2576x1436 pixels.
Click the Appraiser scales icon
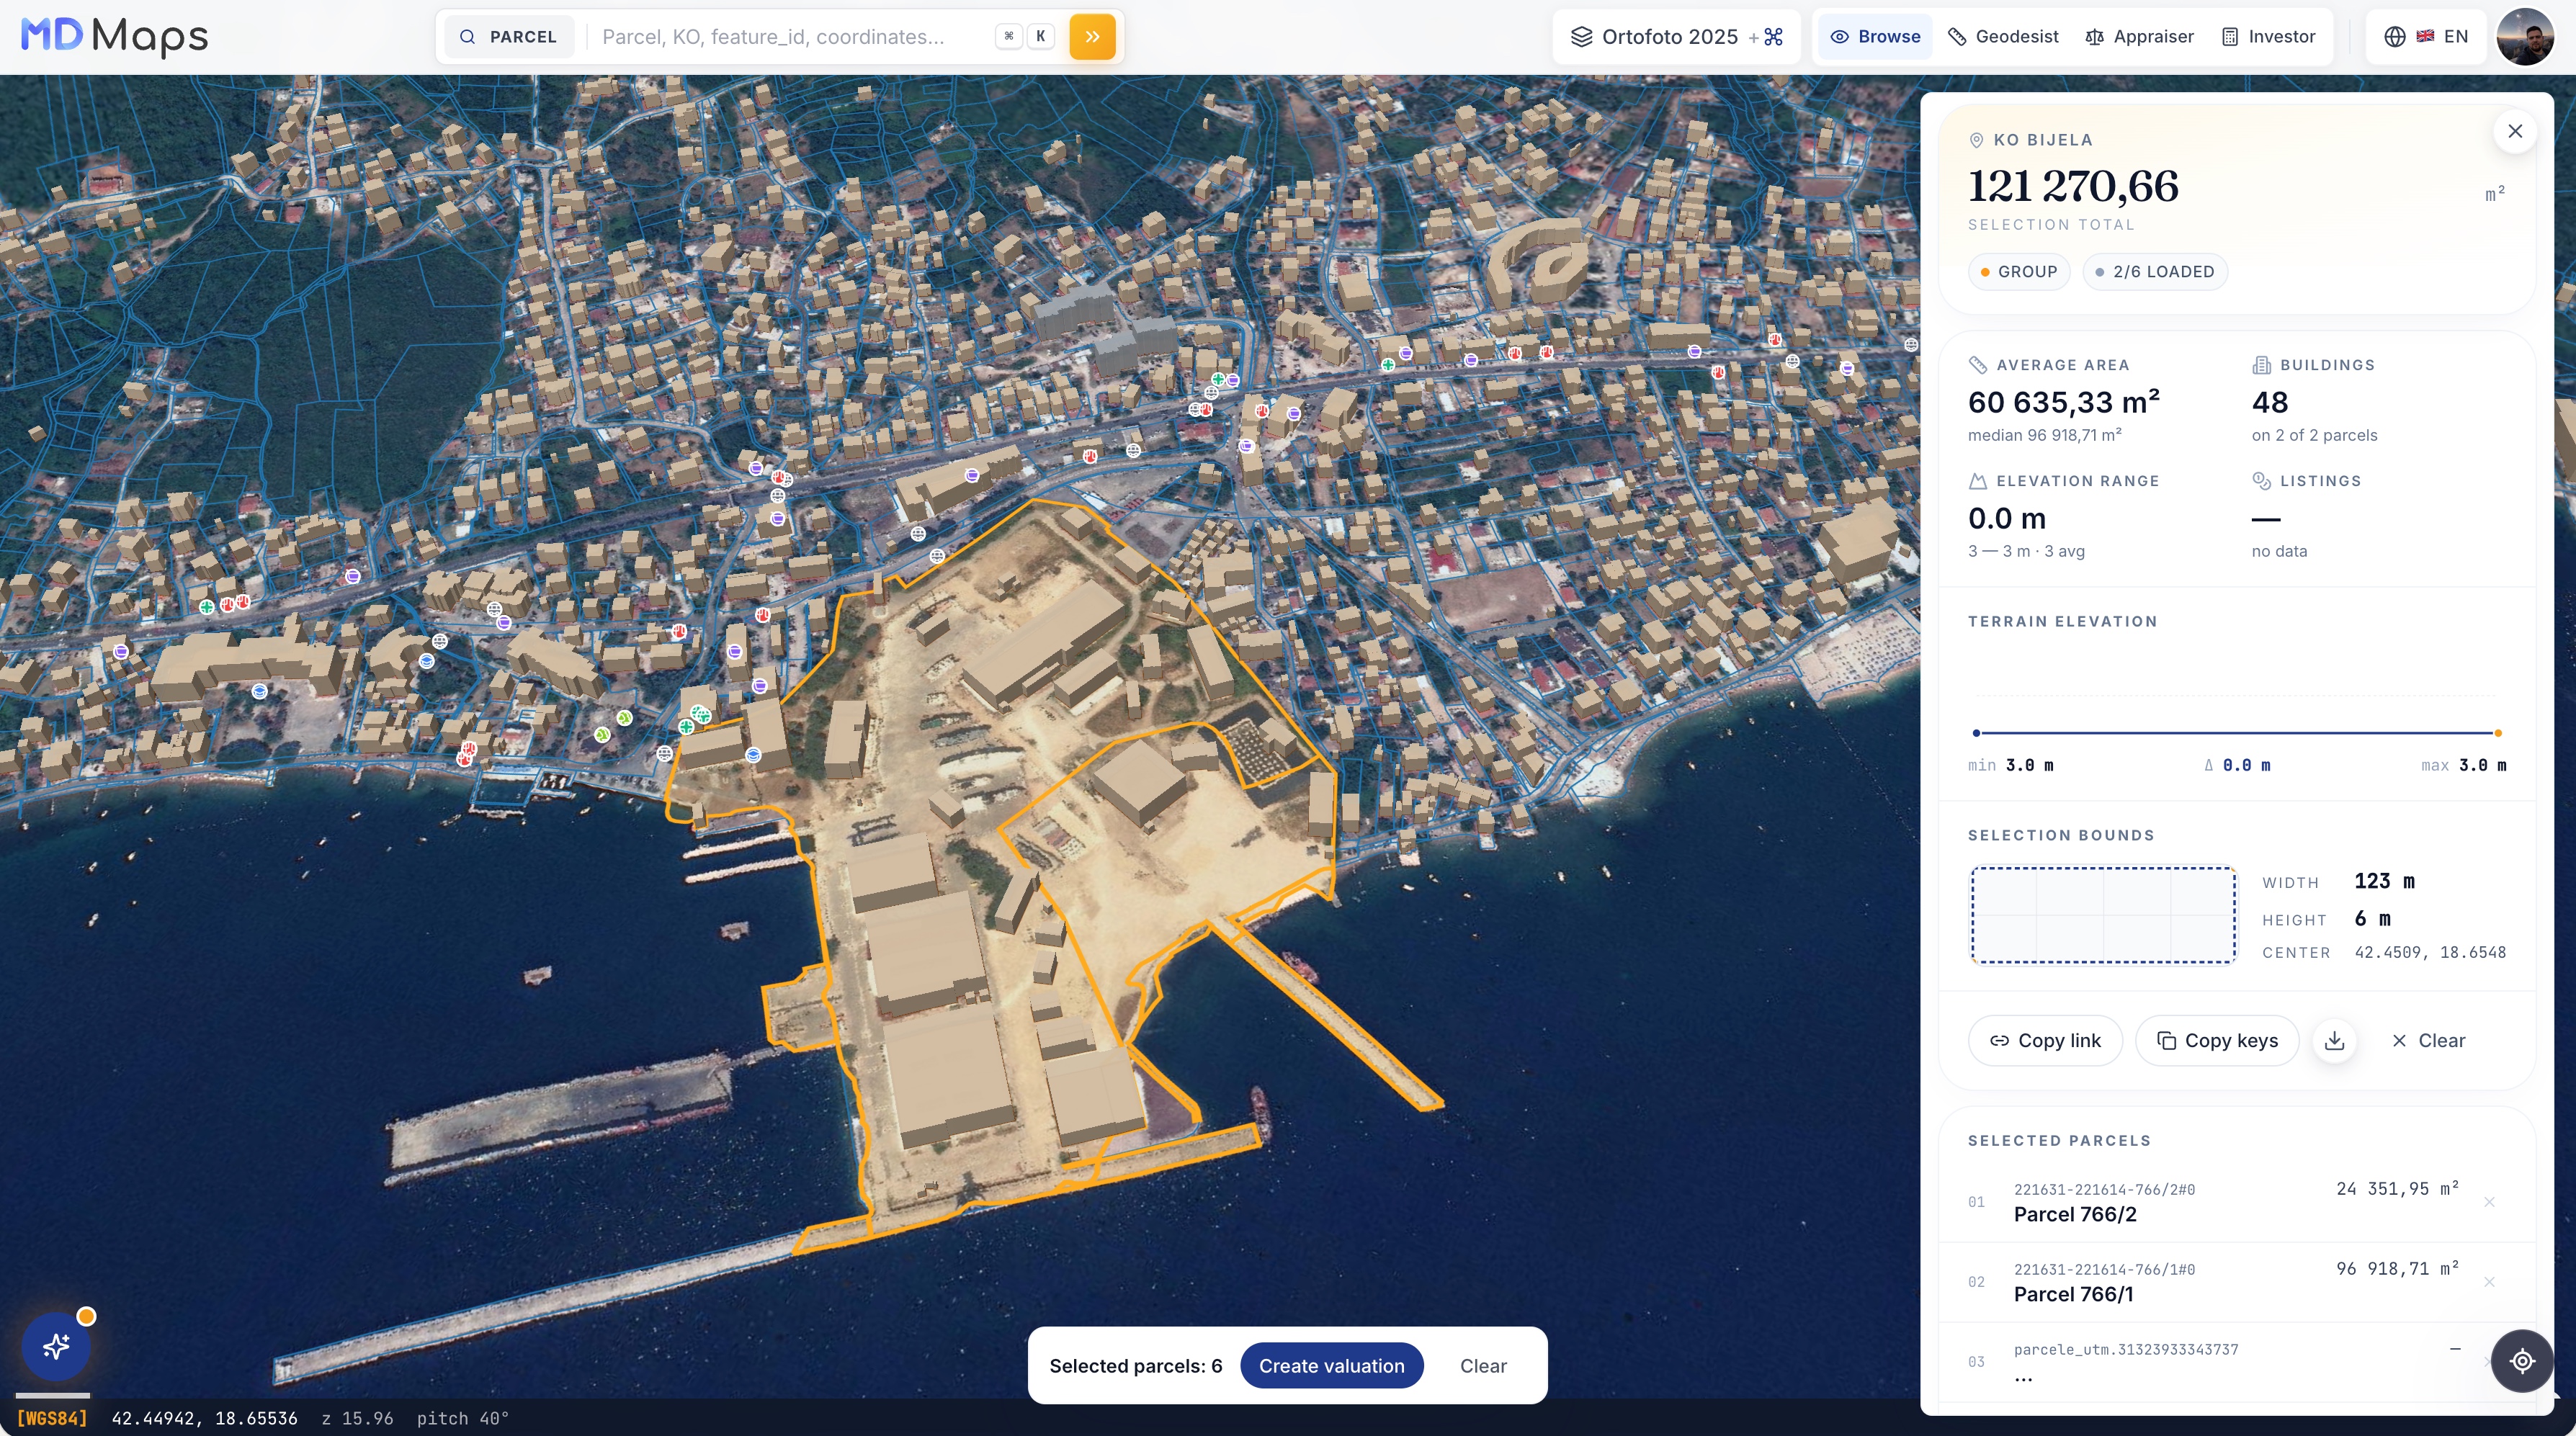(2094, 37)
